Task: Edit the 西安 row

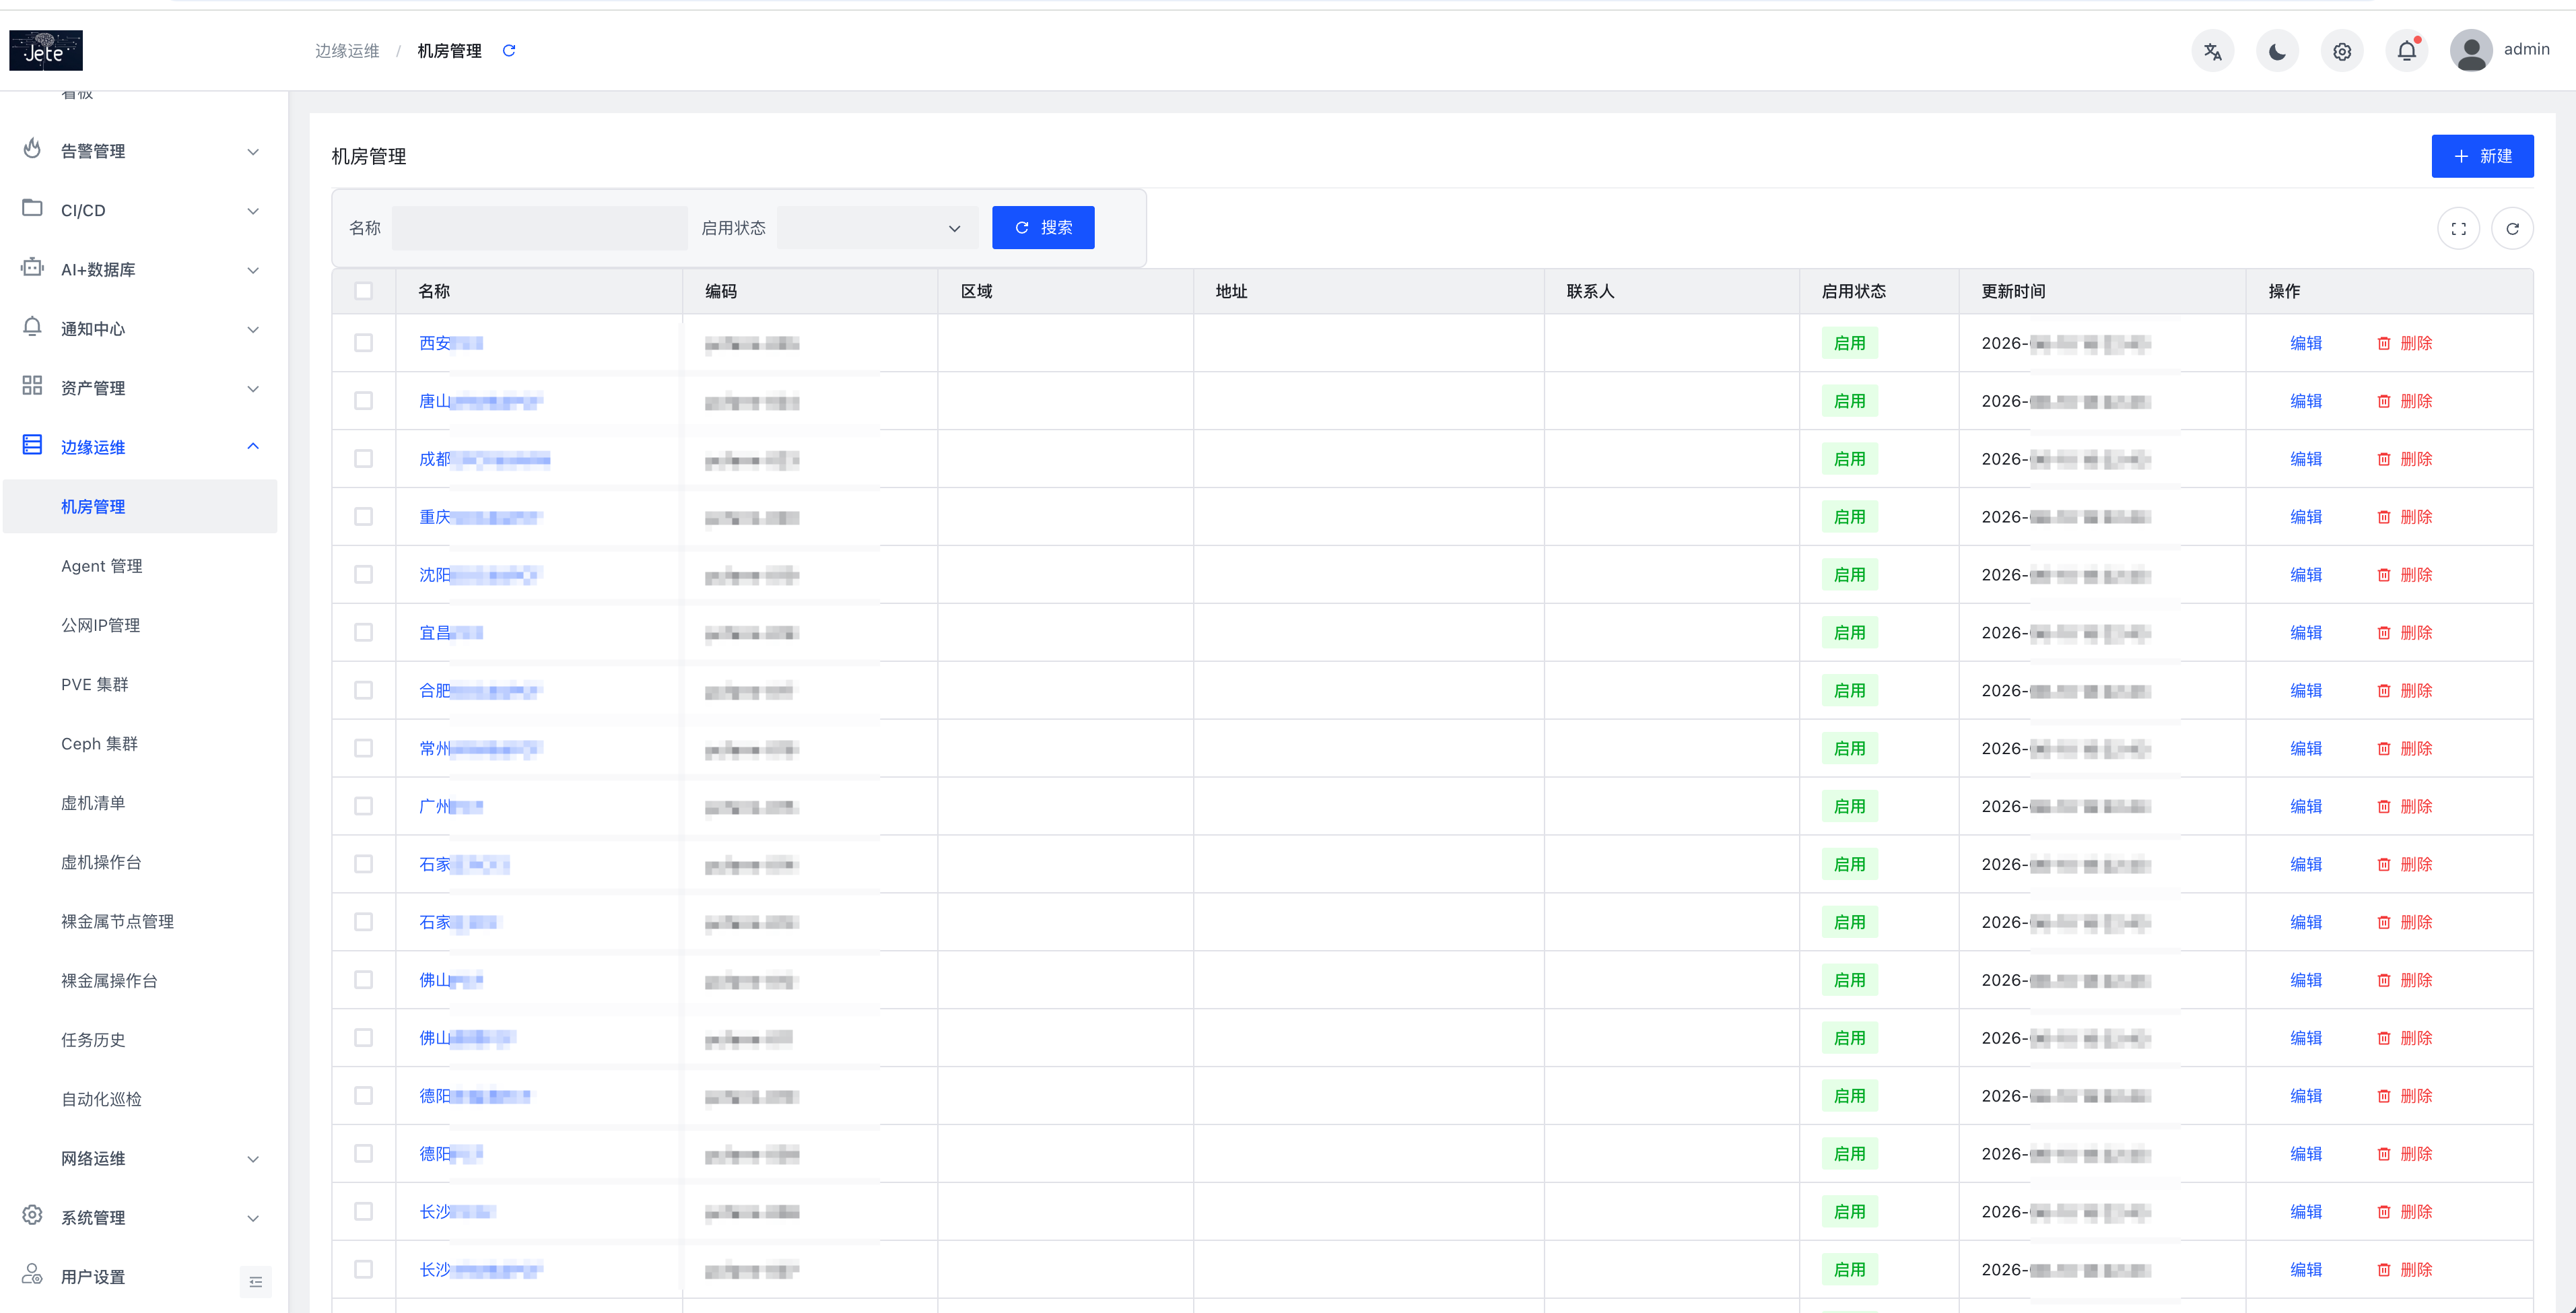Action: click(2305, 343)
